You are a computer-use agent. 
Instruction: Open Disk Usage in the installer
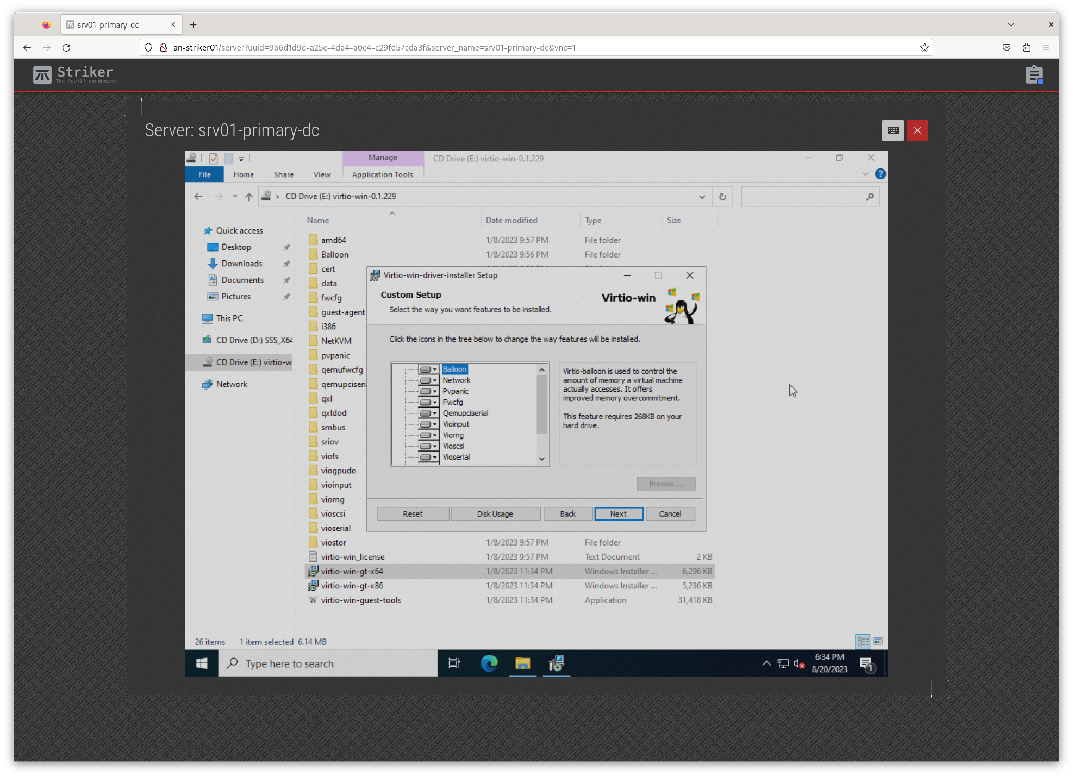495,514
